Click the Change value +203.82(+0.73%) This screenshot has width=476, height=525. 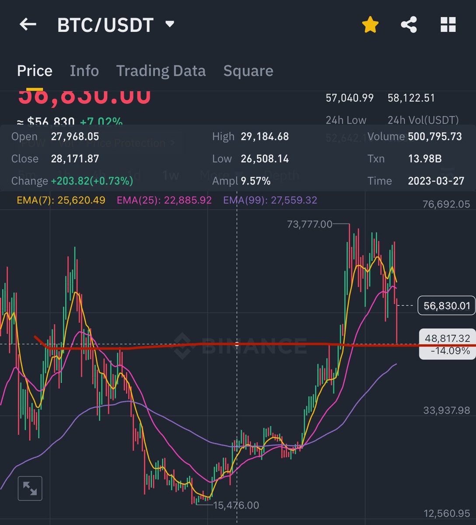pos(92,181)
